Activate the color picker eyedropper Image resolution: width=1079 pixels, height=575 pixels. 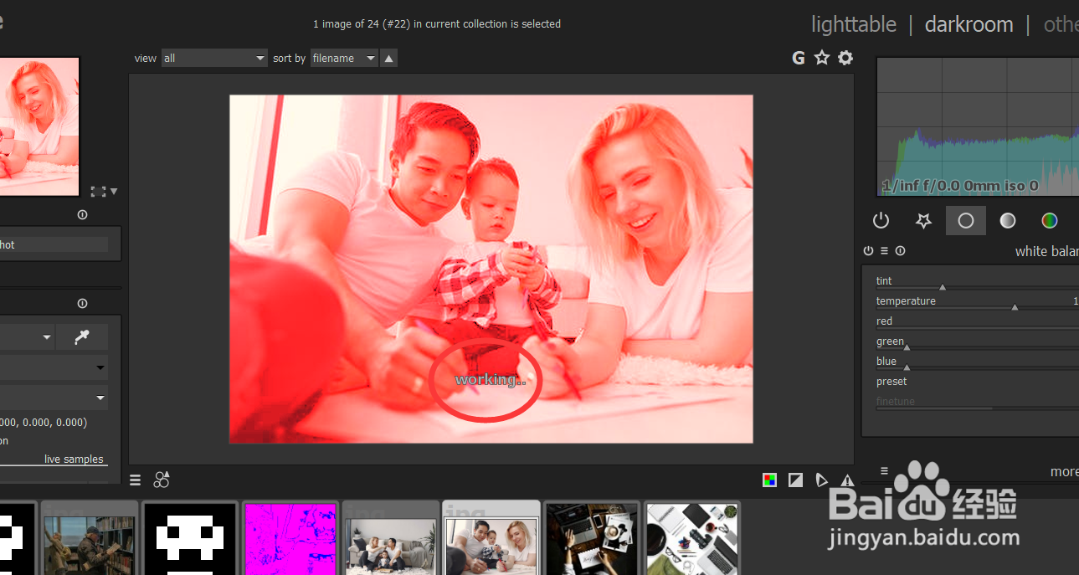tap(82, 337)
